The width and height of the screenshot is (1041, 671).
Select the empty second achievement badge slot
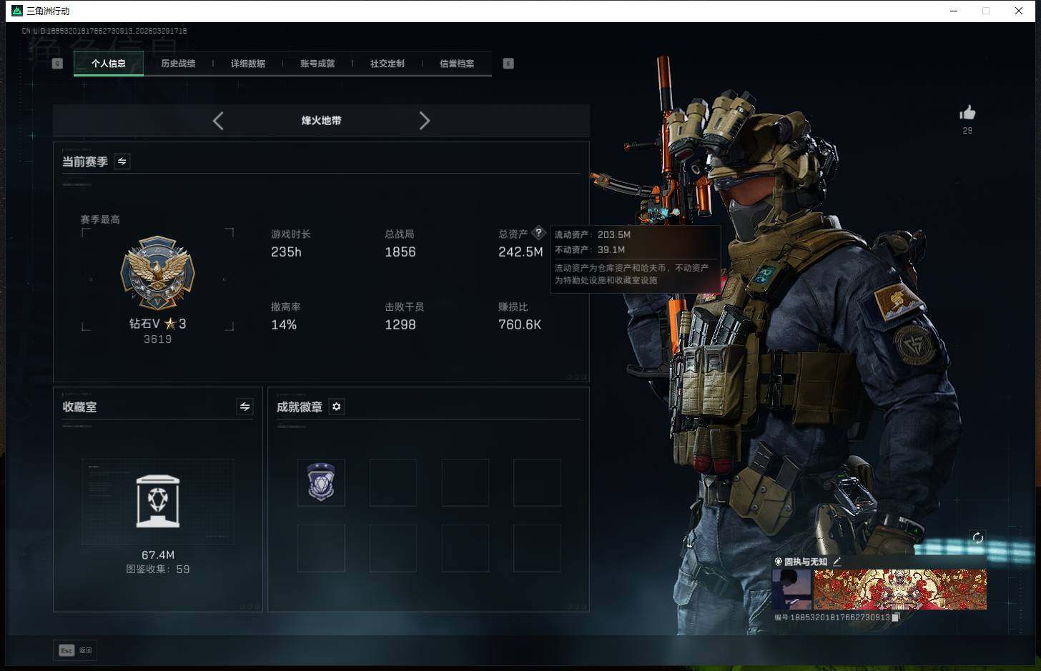tap(393, 482)
